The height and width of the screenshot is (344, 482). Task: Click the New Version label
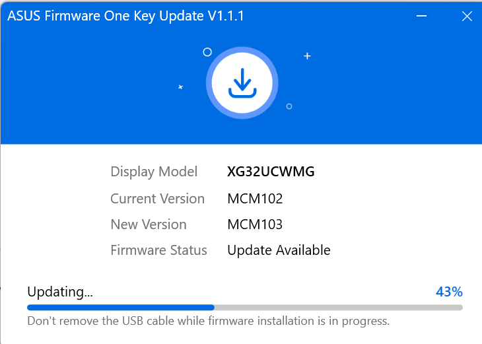tap(149, 224)
